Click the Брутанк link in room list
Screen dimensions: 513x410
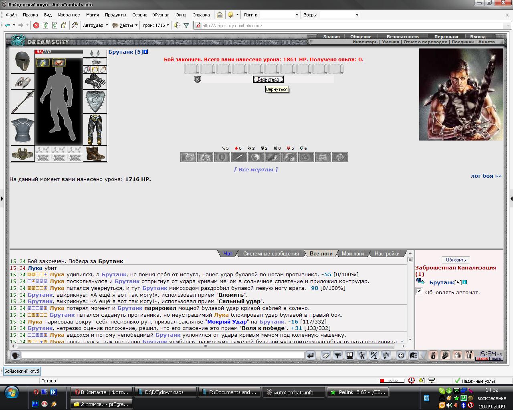(441, 282)
